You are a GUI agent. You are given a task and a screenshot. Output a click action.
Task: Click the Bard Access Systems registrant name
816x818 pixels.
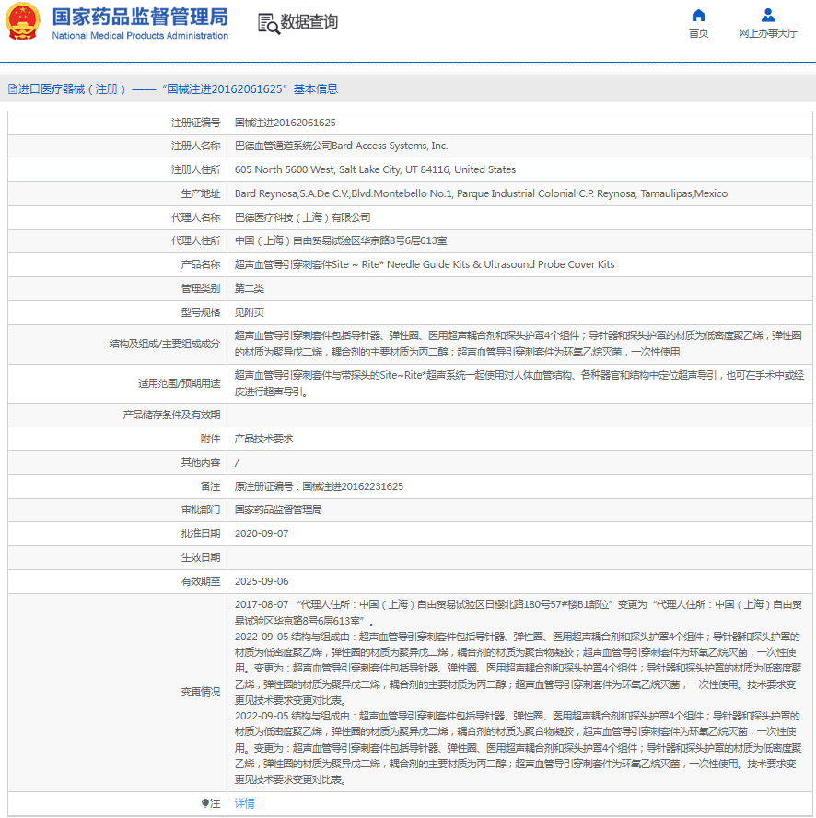coord(341,146)
